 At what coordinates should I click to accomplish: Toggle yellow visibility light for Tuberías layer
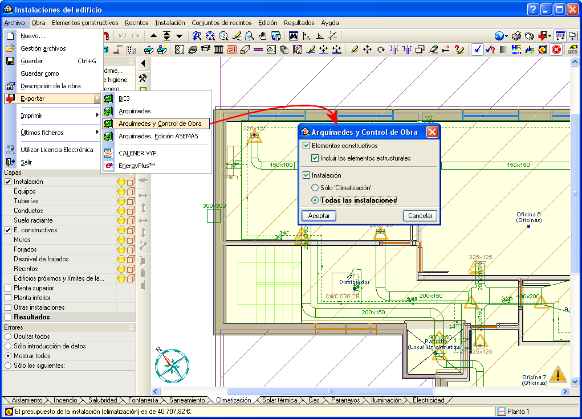coord(121,201)
